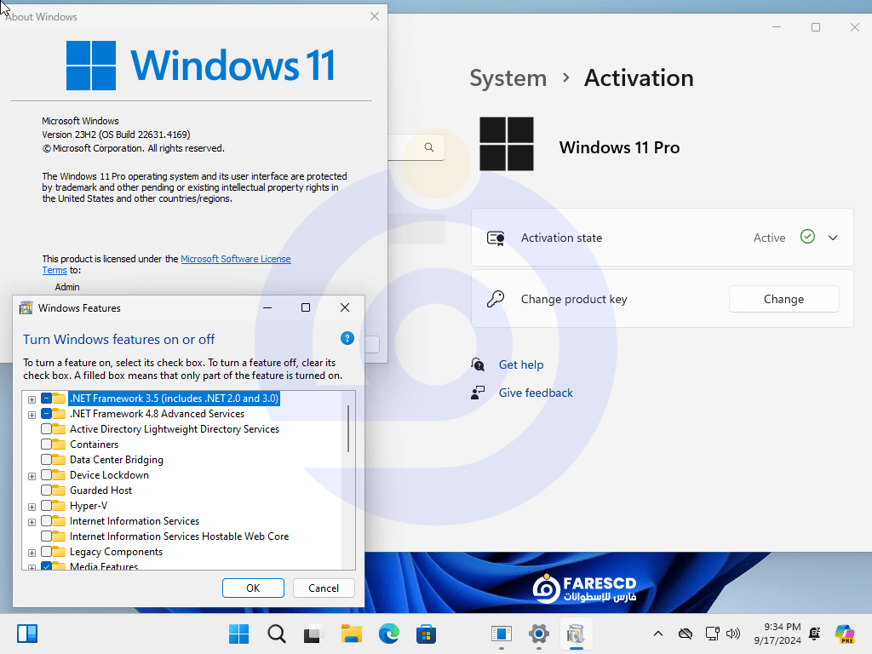The height and width of the screenshot is (654, 872).
Task: Open Copilot preview icon in the taskbar
Action: (845, 634)
